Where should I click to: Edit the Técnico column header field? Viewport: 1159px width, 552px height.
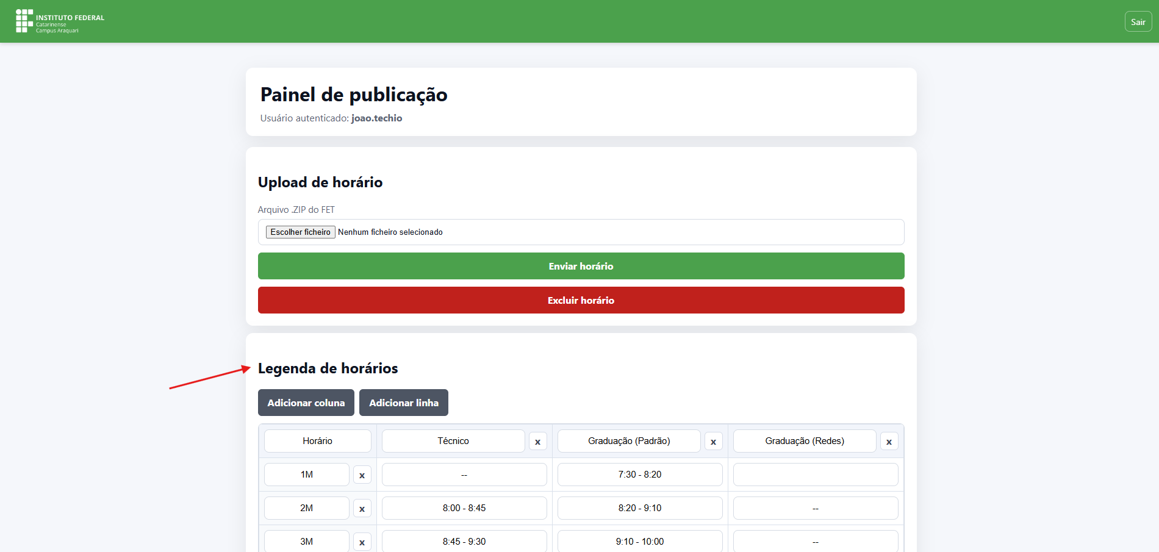click(x=453, y=441)
